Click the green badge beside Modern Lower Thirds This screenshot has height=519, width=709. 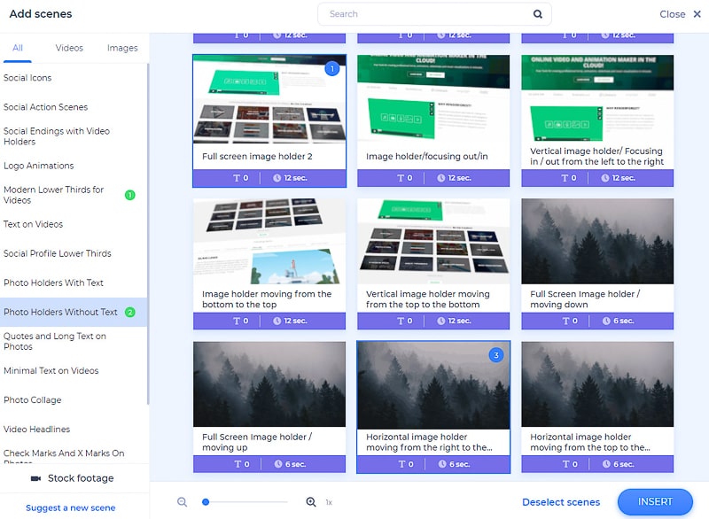(129, 195)
